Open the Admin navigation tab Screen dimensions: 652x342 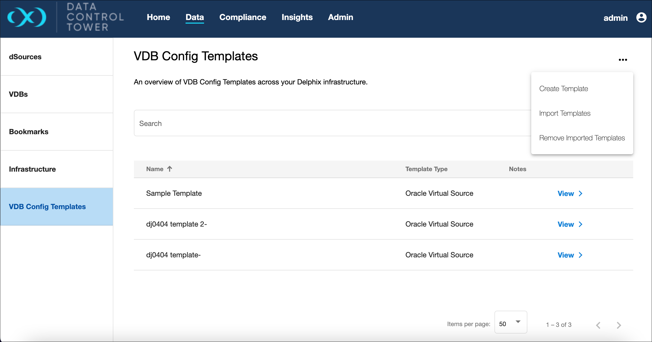point(340,17)
